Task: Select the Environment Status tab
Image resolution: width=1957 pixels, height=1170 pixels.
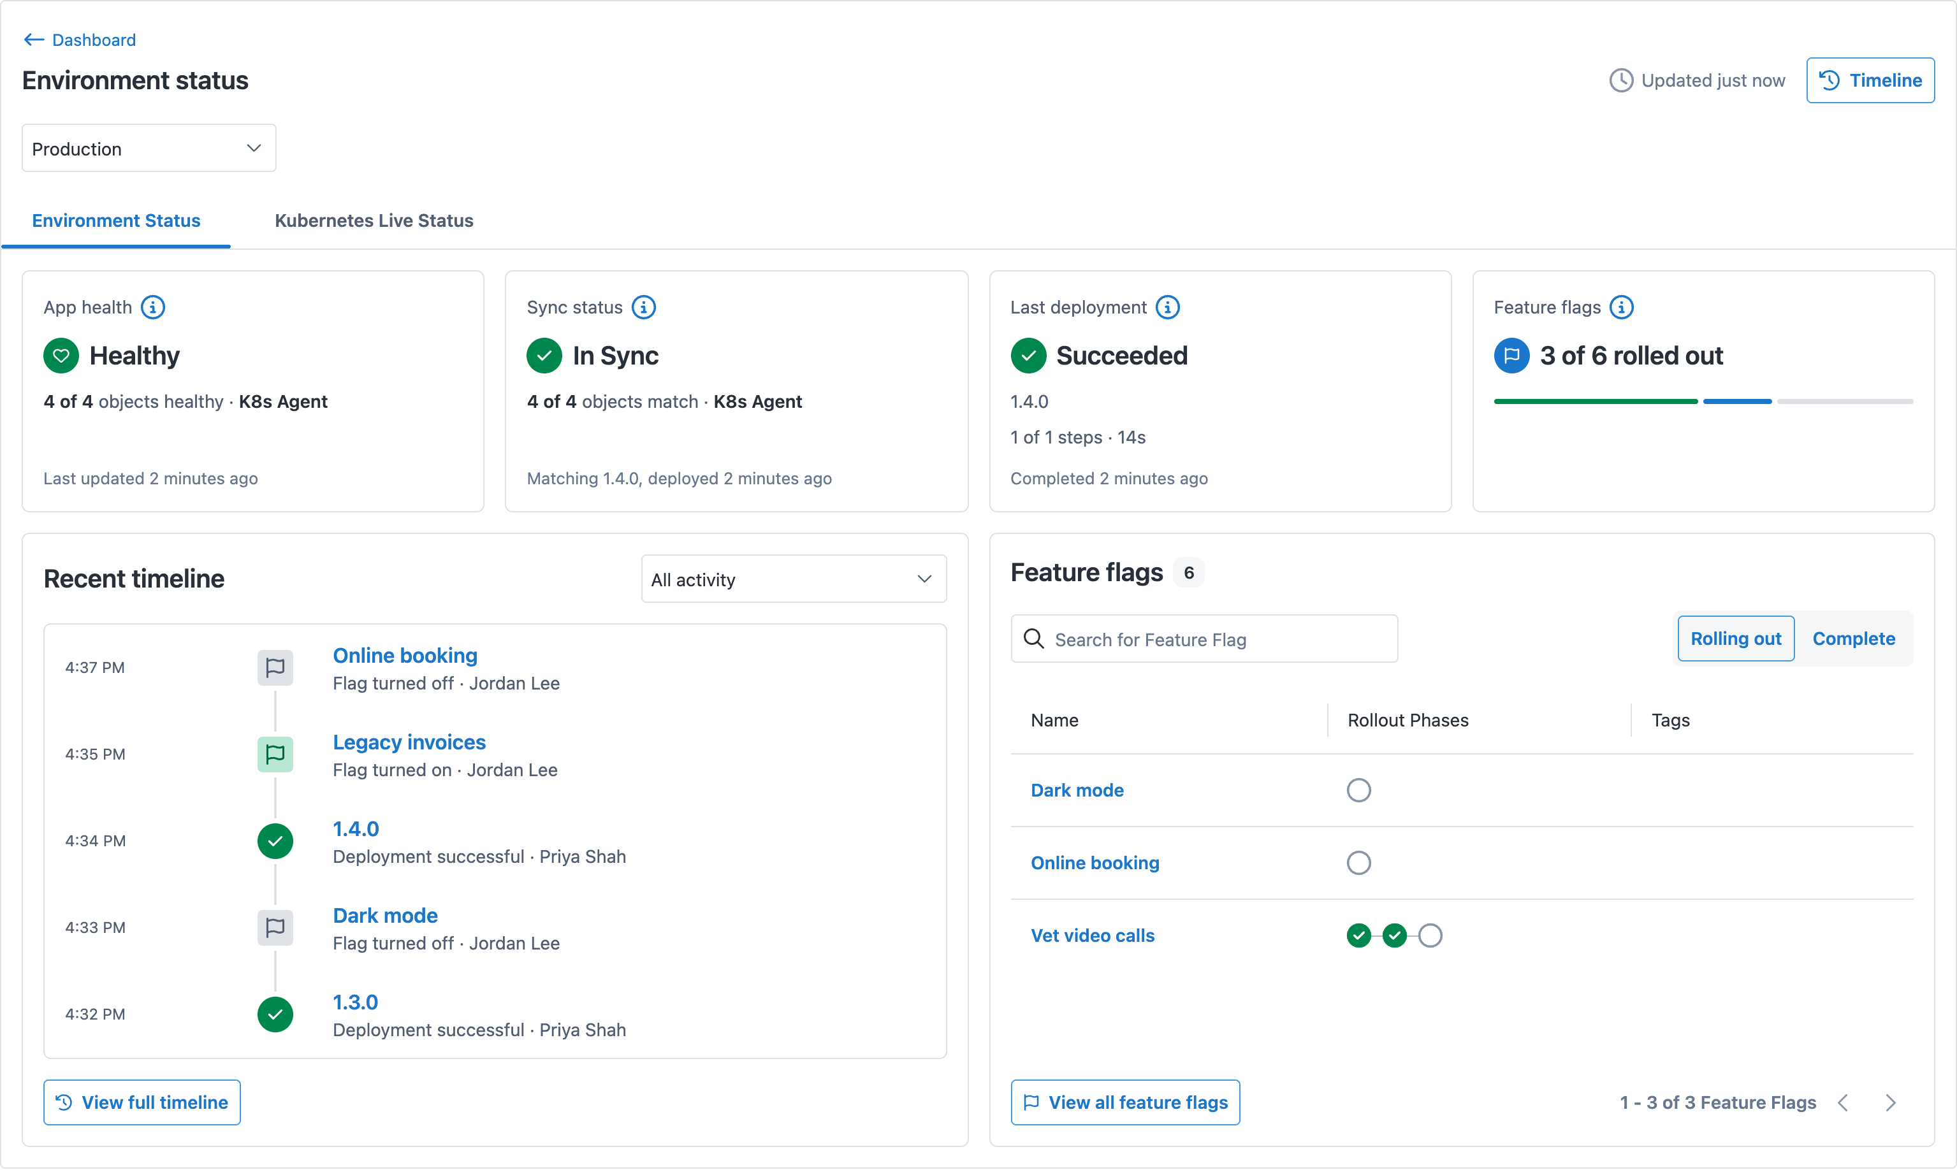Action: click(116, 220)
